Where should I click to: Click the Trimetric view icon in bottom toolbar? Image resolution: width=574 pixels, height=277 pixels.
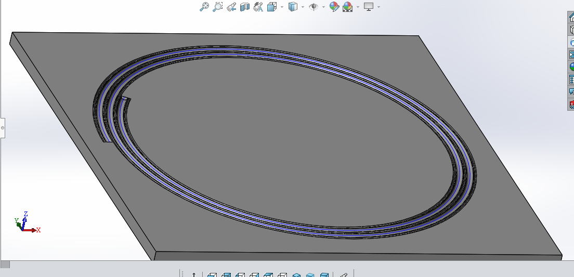point(310,275)
